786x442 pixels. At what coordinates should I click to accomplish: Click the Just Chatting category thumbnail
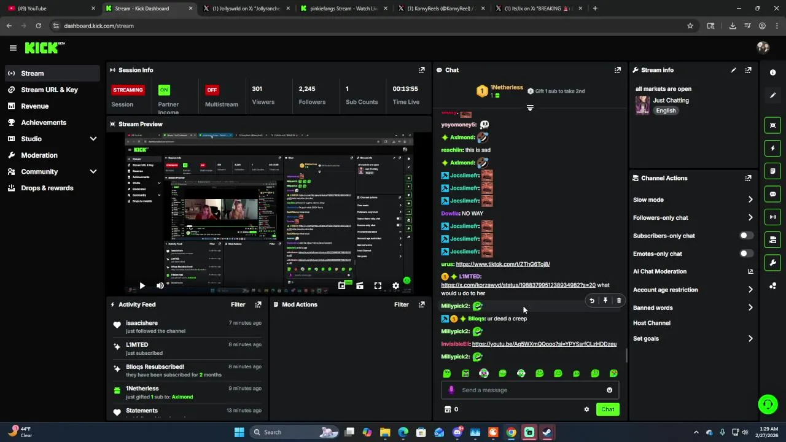point(642,105)
